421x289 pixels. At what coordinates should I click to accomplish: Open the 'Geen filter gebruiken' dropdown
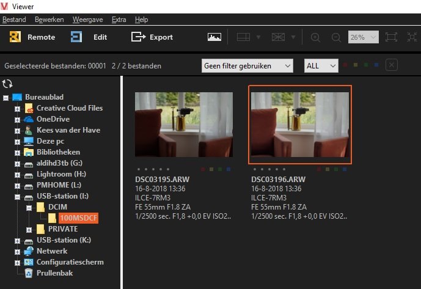(247, 65)
